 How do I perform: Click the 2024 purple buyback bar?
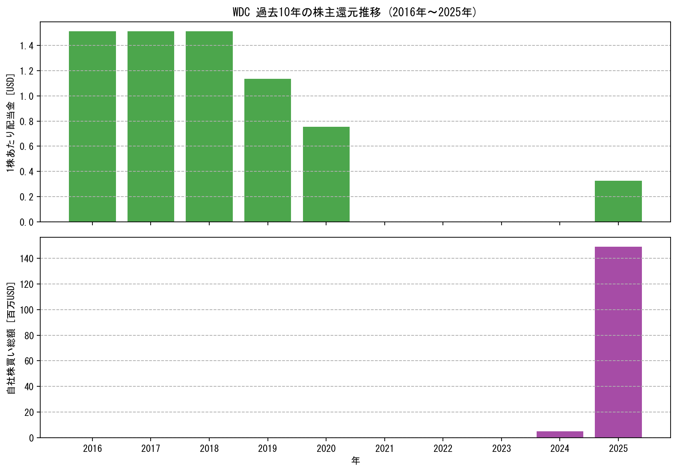click(x=560, y=434)
